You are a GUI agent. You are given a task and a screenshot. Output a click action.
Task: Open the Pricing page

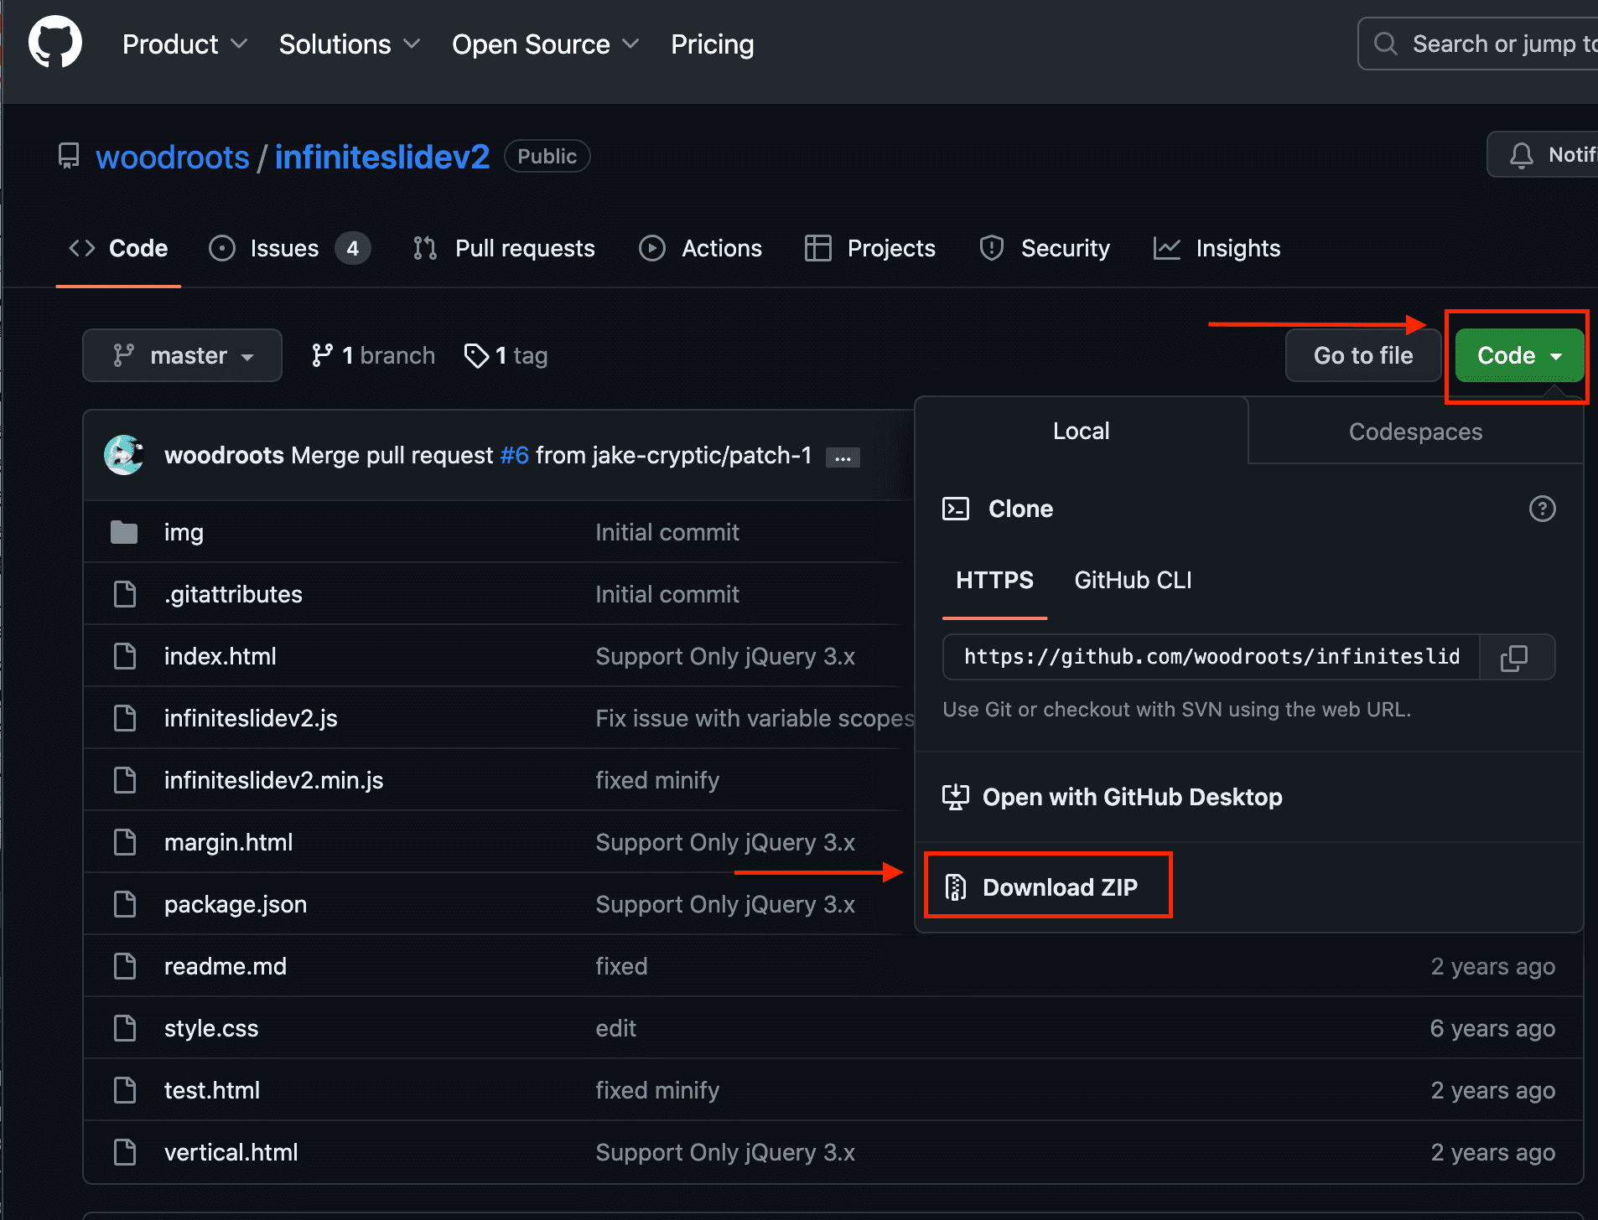point(713,44)
